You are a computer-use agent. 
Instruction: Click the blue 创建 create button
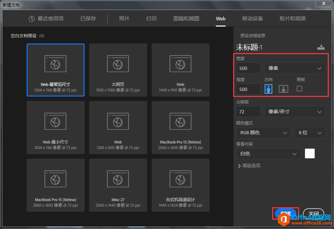coord(285,214)
